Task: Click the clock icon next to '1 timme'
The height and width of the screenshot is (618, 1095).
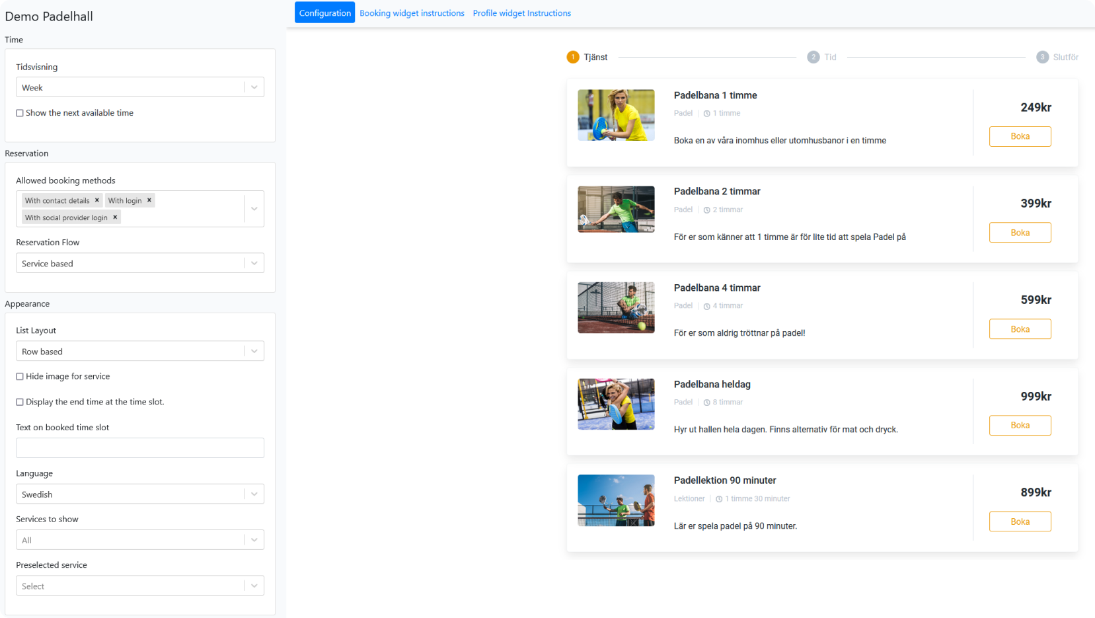Action: click(707, 114)
